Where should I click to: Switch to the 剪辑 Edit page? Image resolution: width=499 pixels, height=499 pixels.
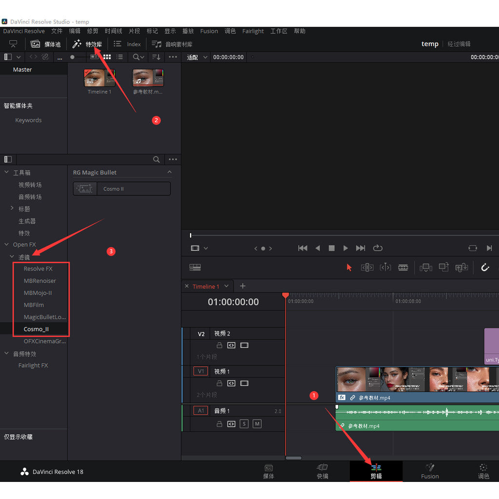(x=376, y=471)
